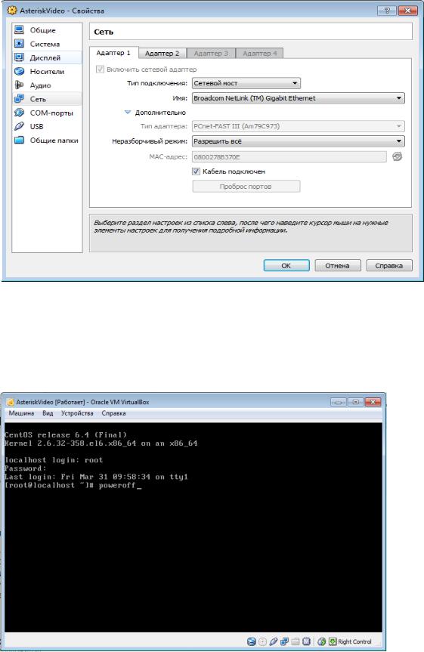Image resolution: width=424 pixels, height=652 pixels.
Task: Open the Вид menu in VM window
Action: 48,413
